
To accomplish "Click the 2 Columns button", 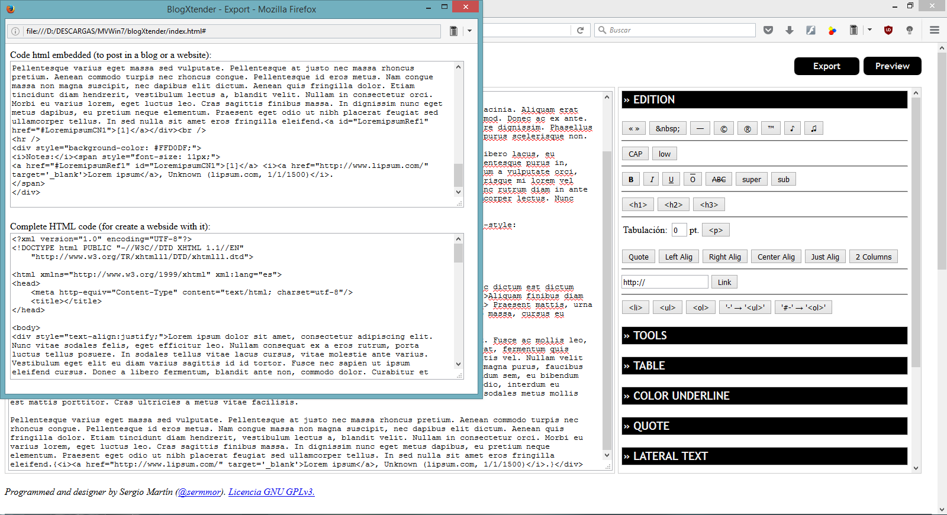I will pos(874,257).
